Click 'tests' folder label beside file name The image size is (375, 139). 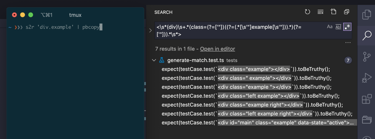pyautogui.click(x=232, y=61)
